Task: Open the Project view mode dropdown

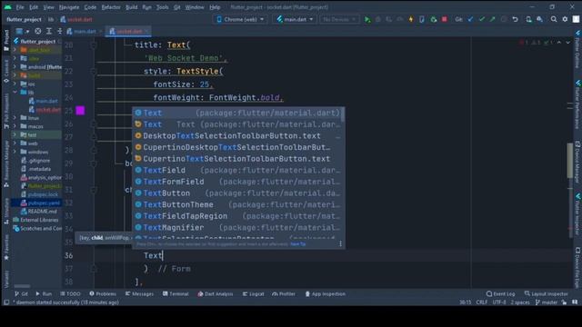Action: coord(22,31)
